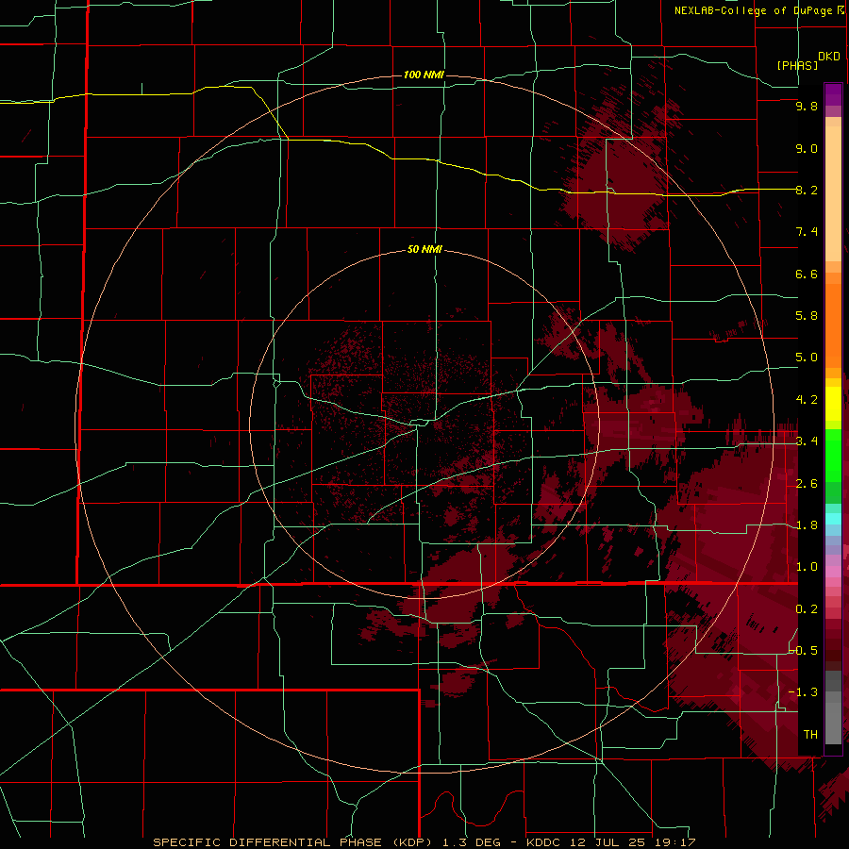
Task: Click the -1.3 value on the color scale
Action: 804,692
